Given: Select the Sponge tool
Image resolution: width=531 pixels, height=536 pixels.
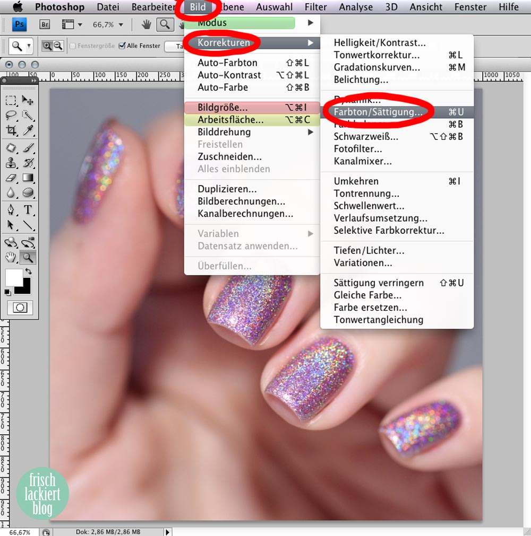Looking at the screenshot, I should (x=28, y=193).
